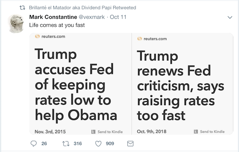
Task: Retweet using the retweet arrows icon
Action: tap(66, 143)
